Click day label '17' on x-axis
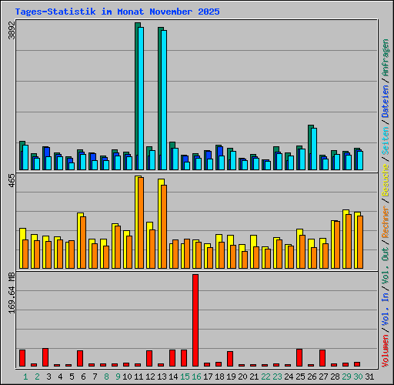 [x=208, y=377]
